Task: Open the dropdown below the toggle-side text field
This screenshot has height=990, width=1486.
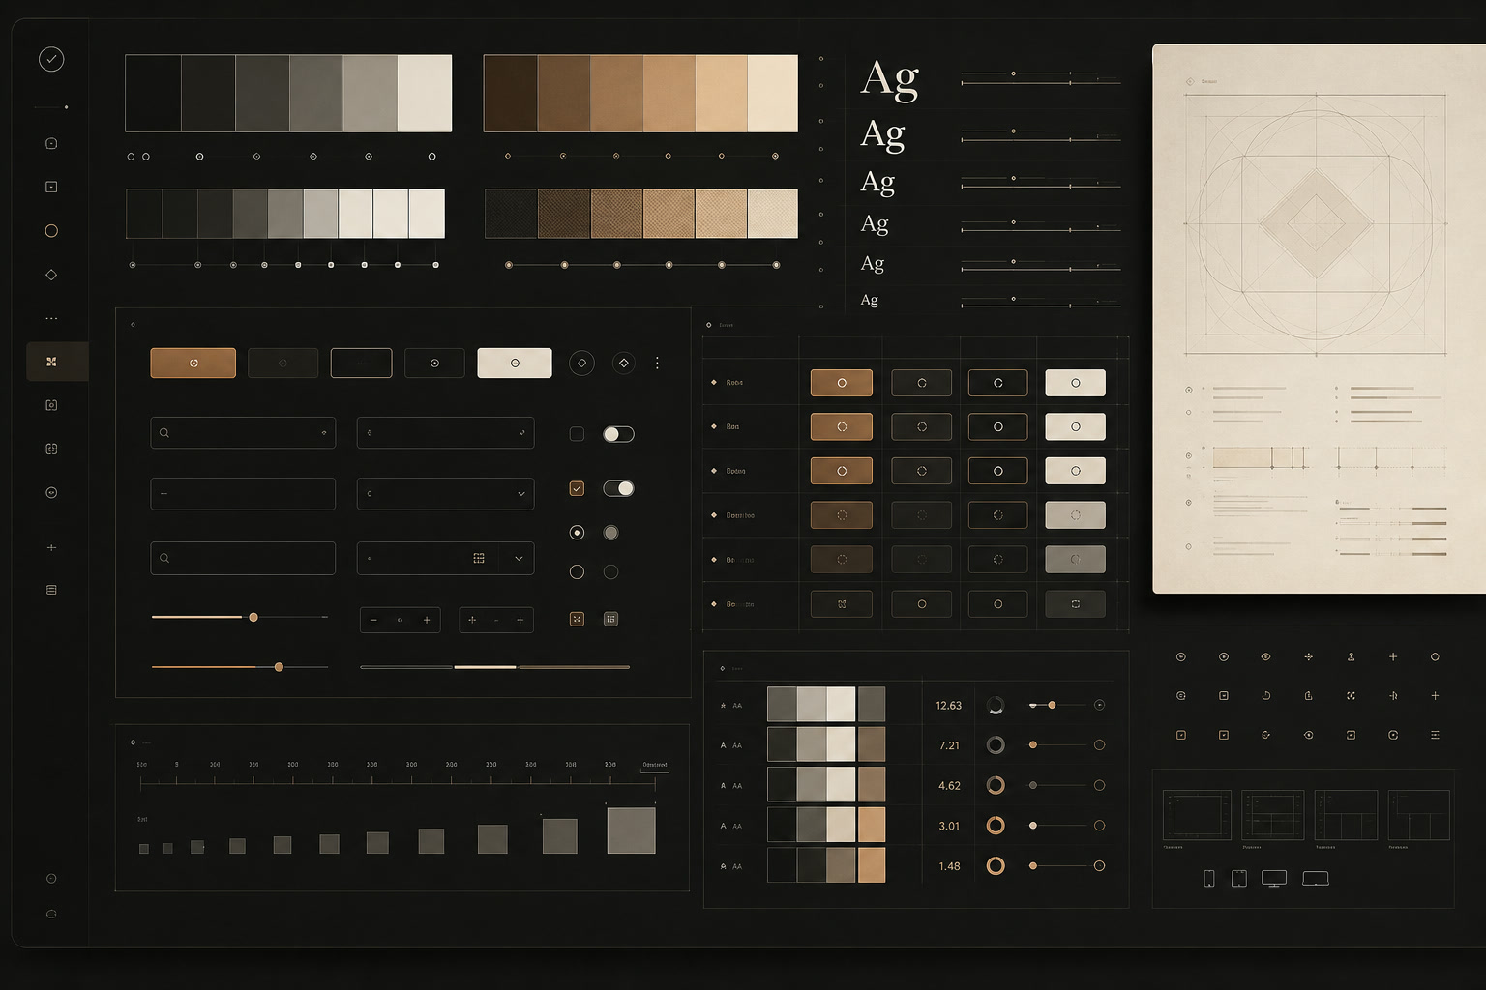Action: pyautogui.click(x=445, y=493)
